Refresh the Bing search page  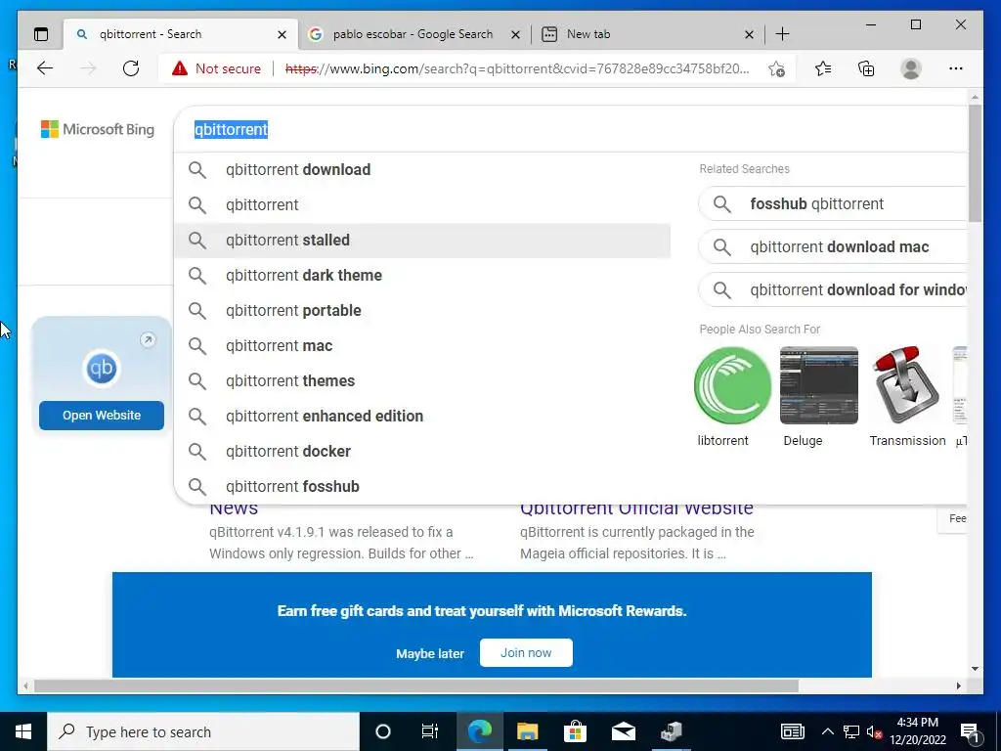(x=131, y=68)
